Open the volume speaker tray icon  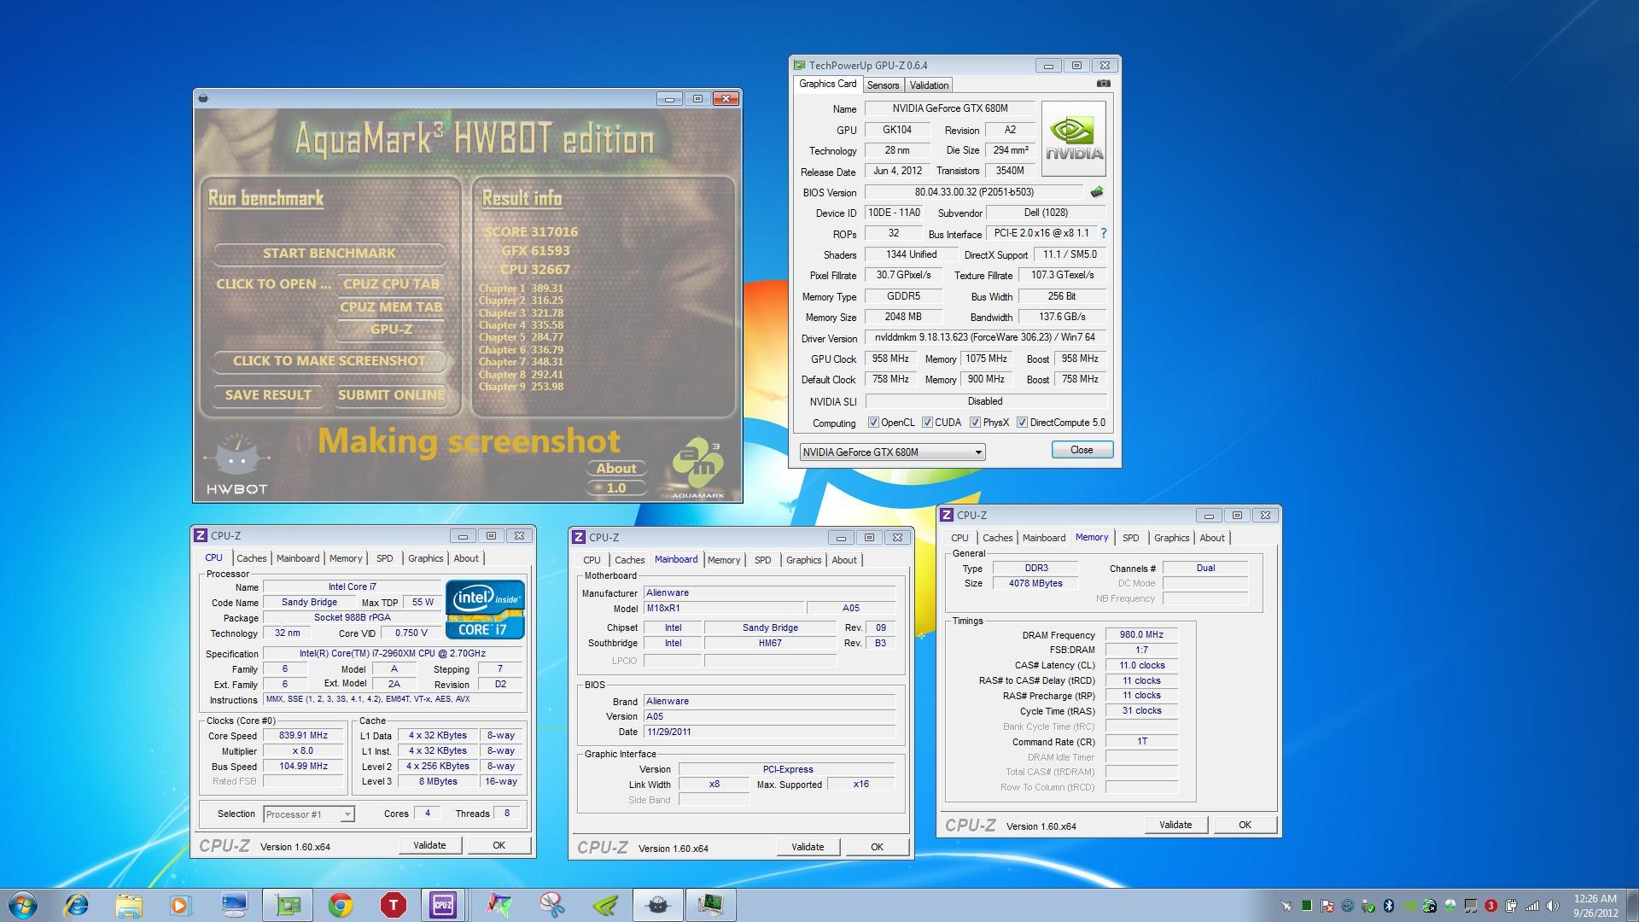click(x=1552, y=906)
